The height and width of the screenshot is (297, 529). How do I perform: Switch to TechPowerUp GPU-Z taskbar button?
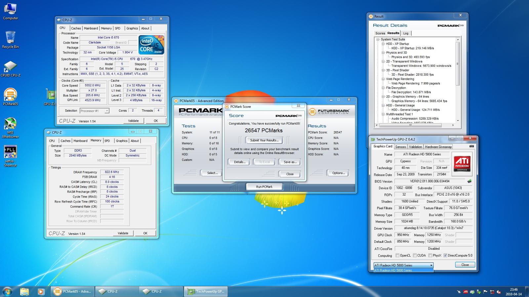pyautogui.click(x=206, y=291)
